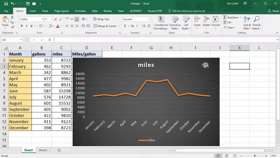The width and height of the screenshot is (280, 158).
Task: Click the zoom slider handle
Action: coord(255,156)
